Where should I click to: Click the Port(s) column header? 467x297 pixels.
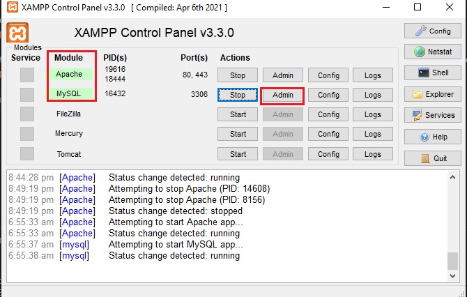pyautogui.click(x=194, y=57)
